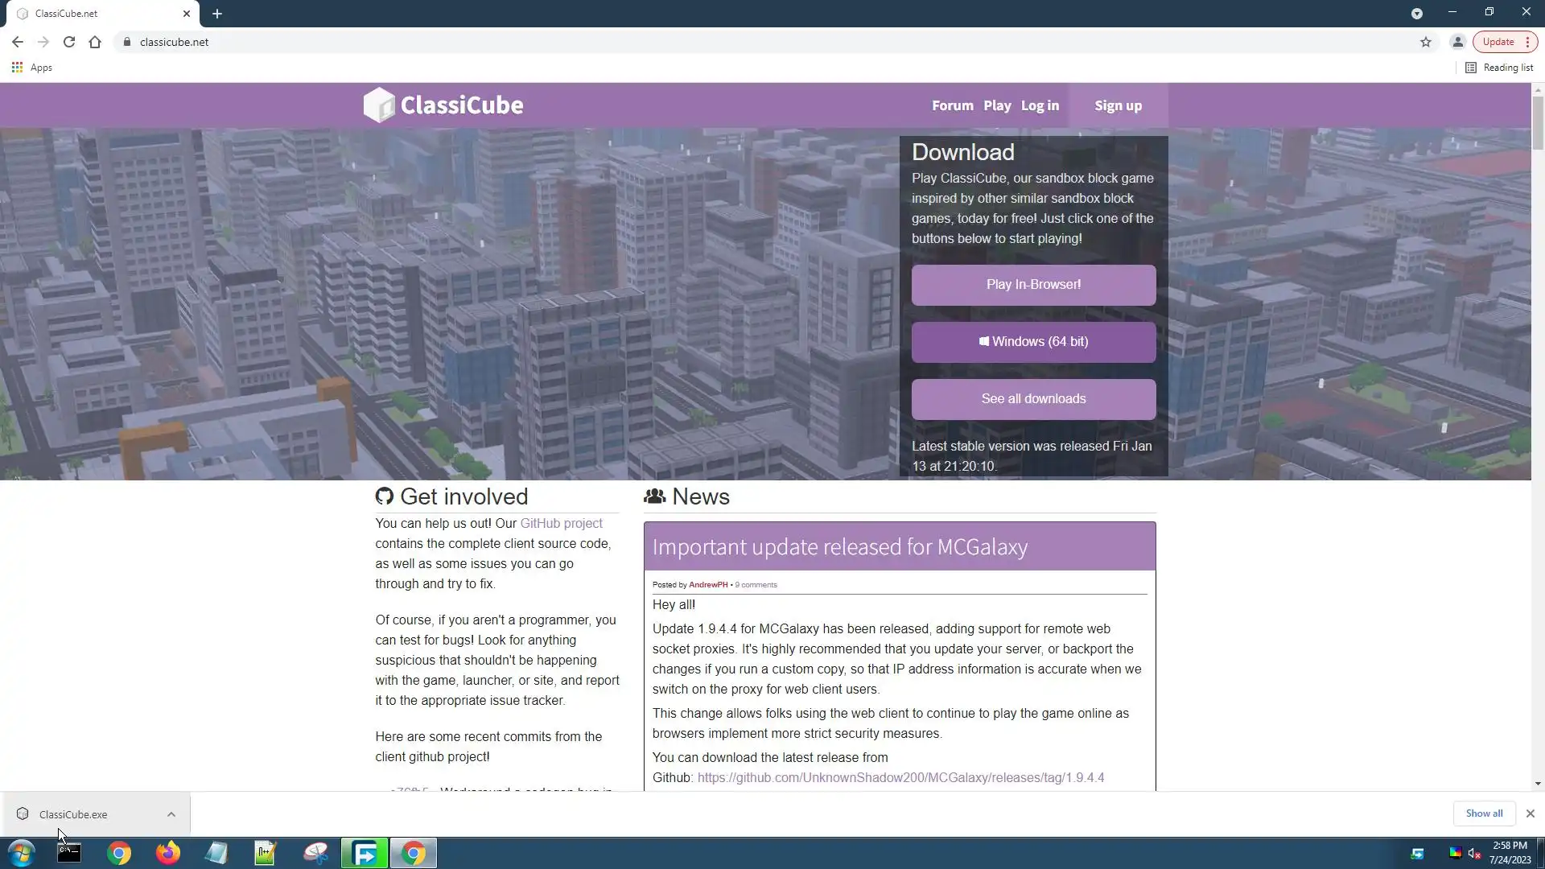Bookmark this page with star icon

1426,42
